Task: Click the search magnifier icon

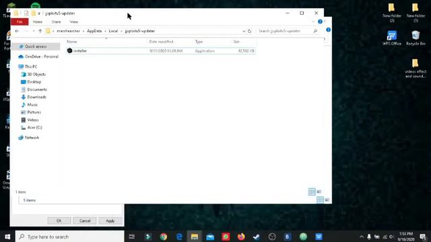Action: point(315,31)
